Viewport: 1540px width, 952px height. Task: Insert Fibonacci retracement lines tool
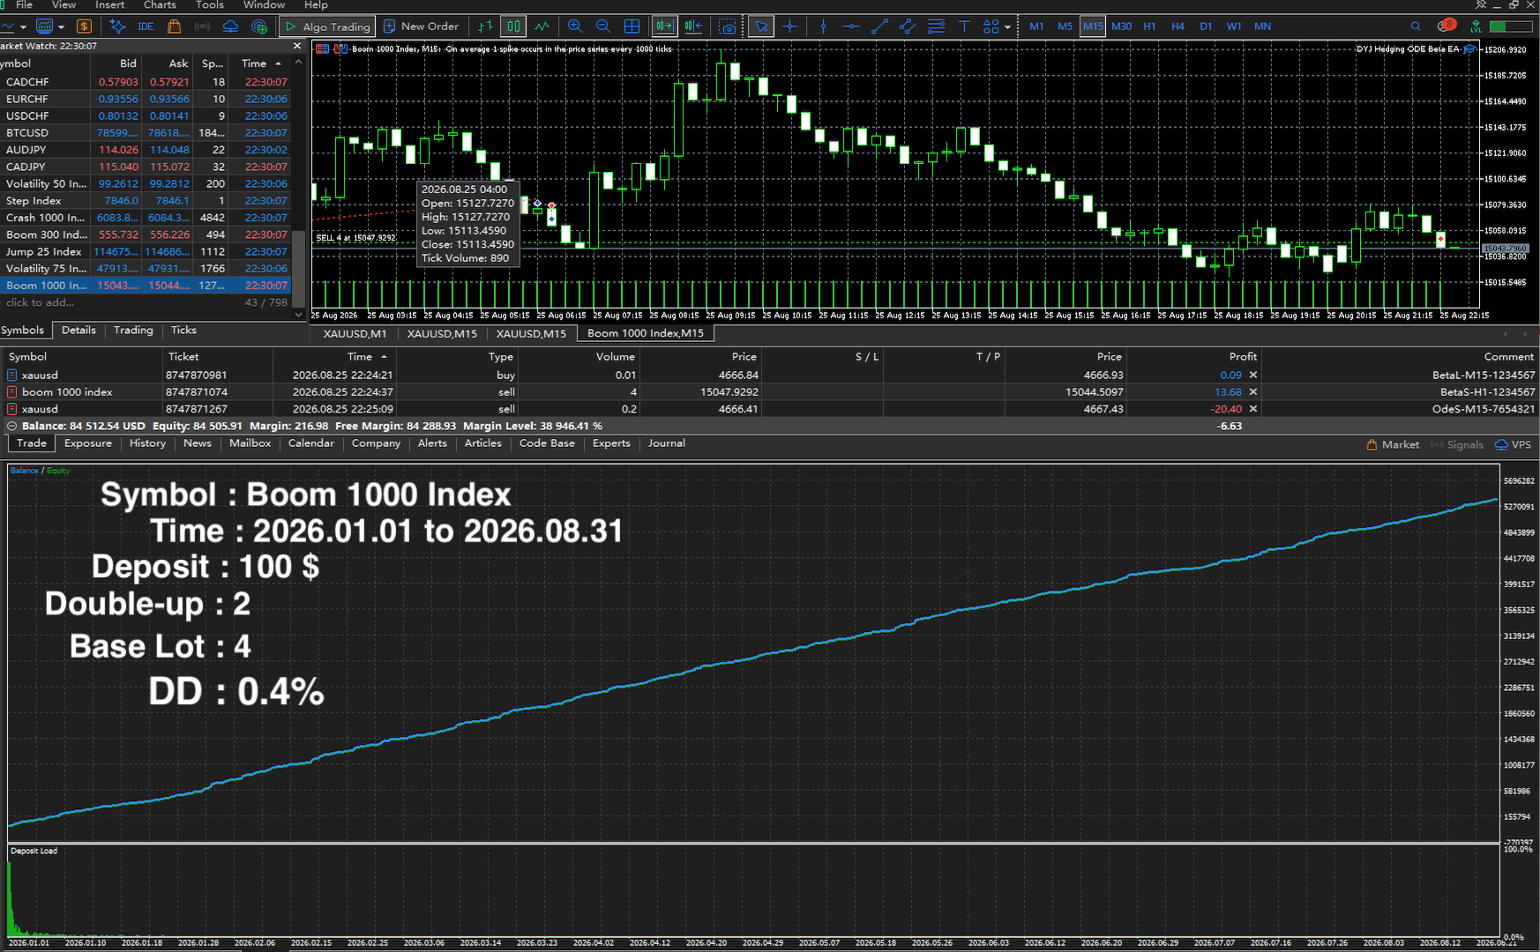[x=936, y=26]
